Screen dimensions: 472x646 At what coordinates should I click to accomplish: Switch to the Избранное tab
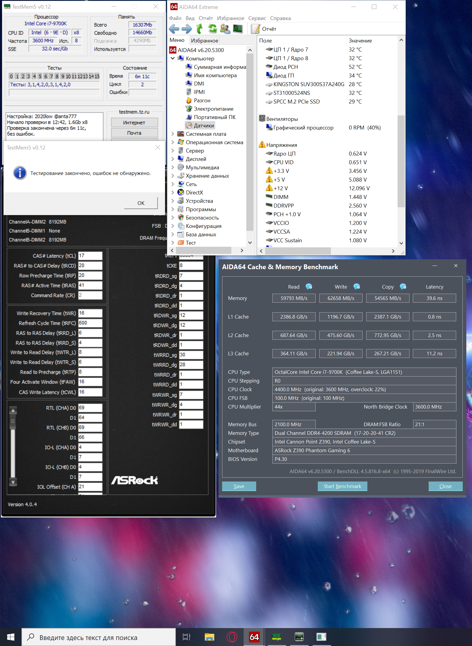point(204,40)
